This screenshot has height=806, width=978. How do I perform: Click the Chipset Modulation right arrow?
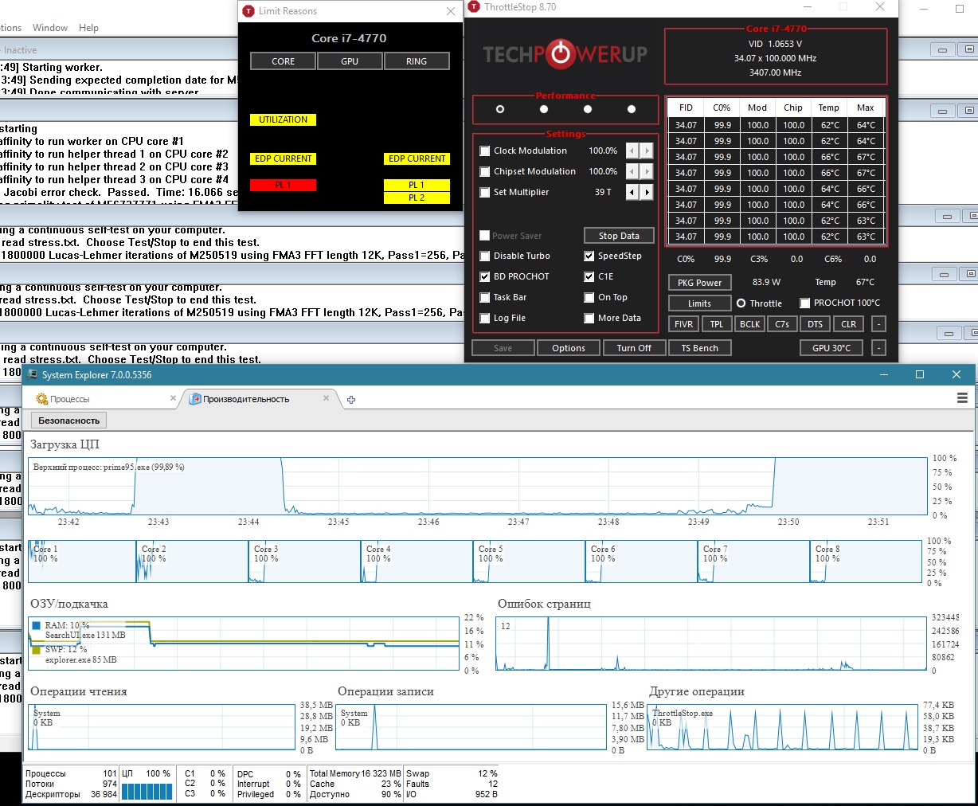[x=647, y=171]
